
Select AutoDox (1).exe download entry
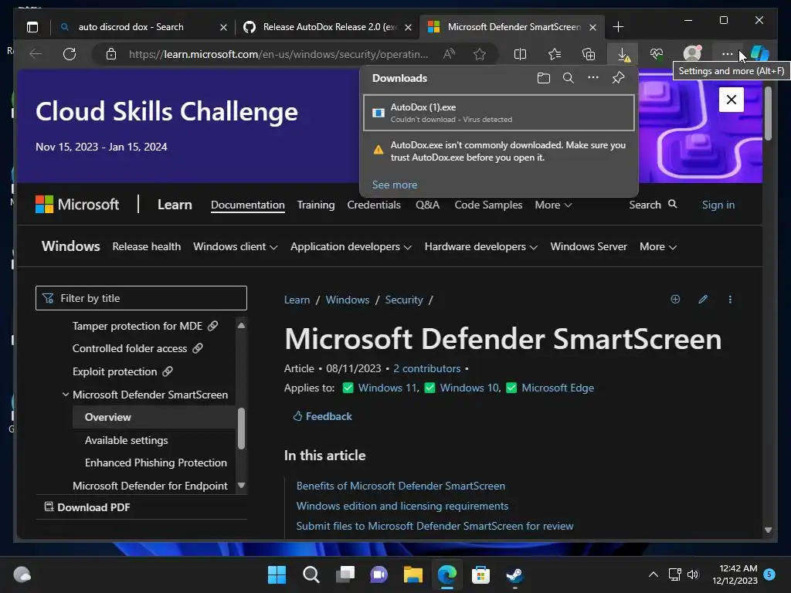click(498, 113)
